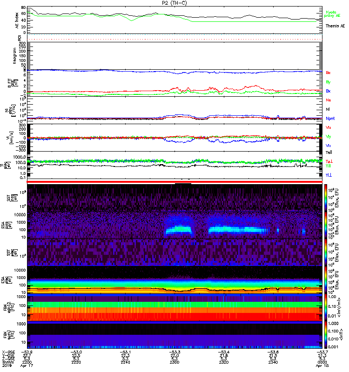Click the plot title P2 (TH-C)
The image size is (349, 372).
pos(174,3)
